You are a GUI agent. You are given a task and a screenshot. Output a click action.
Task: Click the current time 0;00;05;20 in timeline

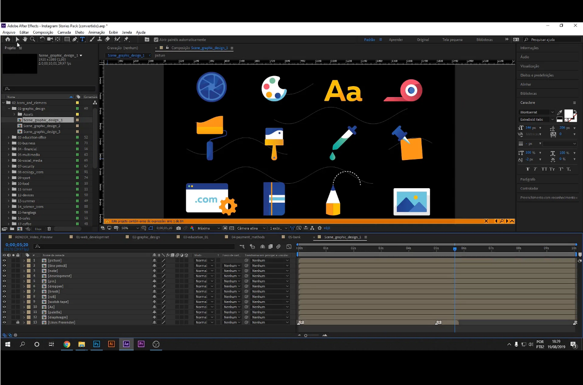pos(16,245)
